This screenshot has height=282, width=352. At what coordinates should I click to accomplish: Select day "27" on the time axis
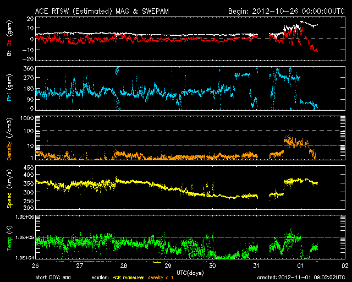tap(79, 265)
